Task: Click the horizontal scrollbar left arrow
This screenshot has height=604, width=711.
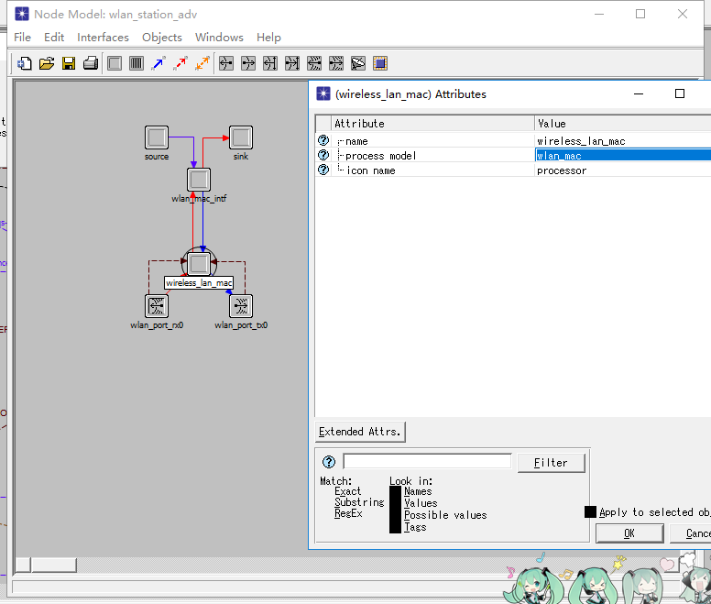Action: click(x=23, y=565)
